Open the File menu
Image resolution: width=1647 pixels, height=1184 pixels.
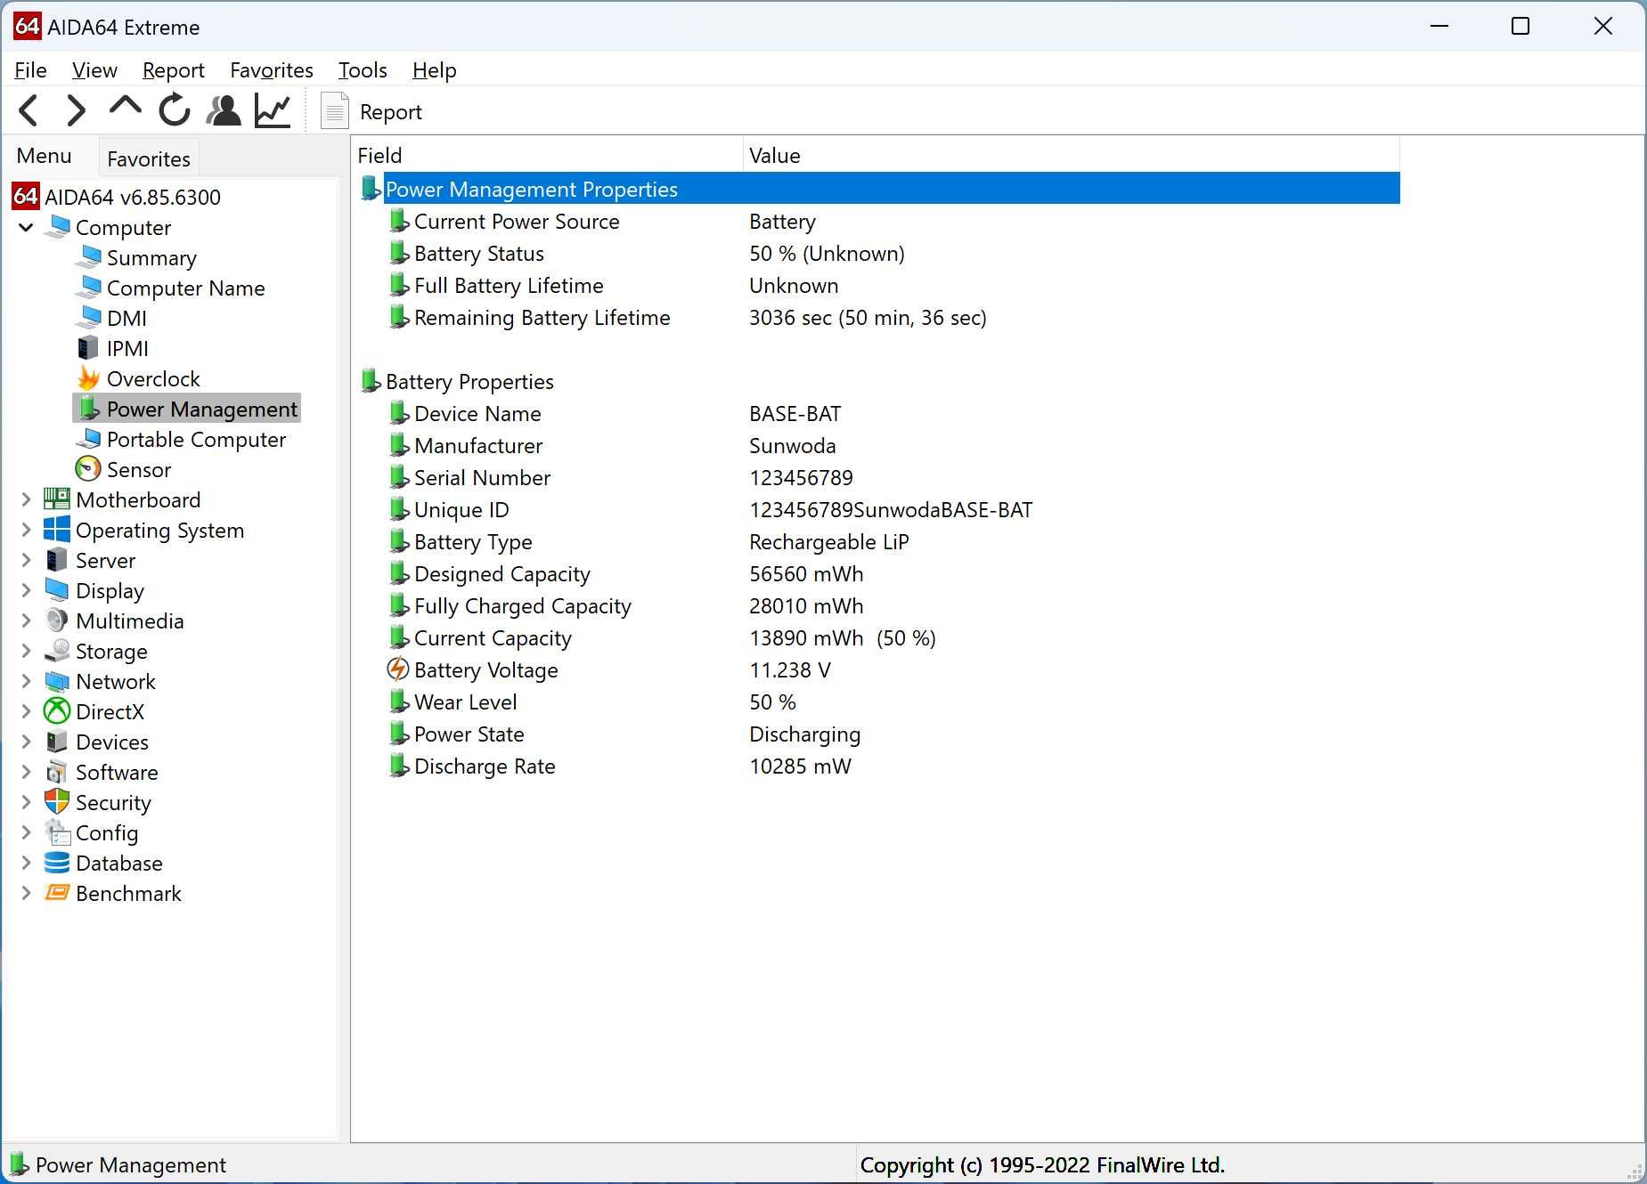click(x=30, y=69)
